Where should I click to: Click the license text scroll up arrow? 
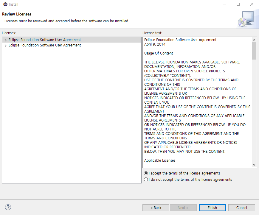254,40
